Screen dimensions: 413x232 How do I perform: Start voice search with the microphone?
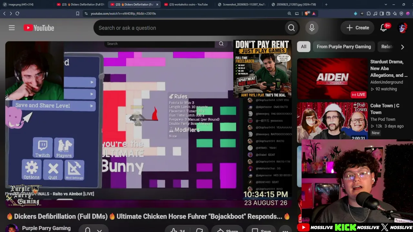[312, 28]
